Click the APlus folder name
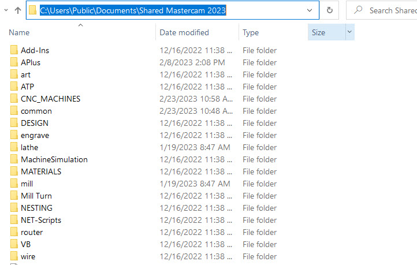The image size is (417, 265). tap(31, 62)
